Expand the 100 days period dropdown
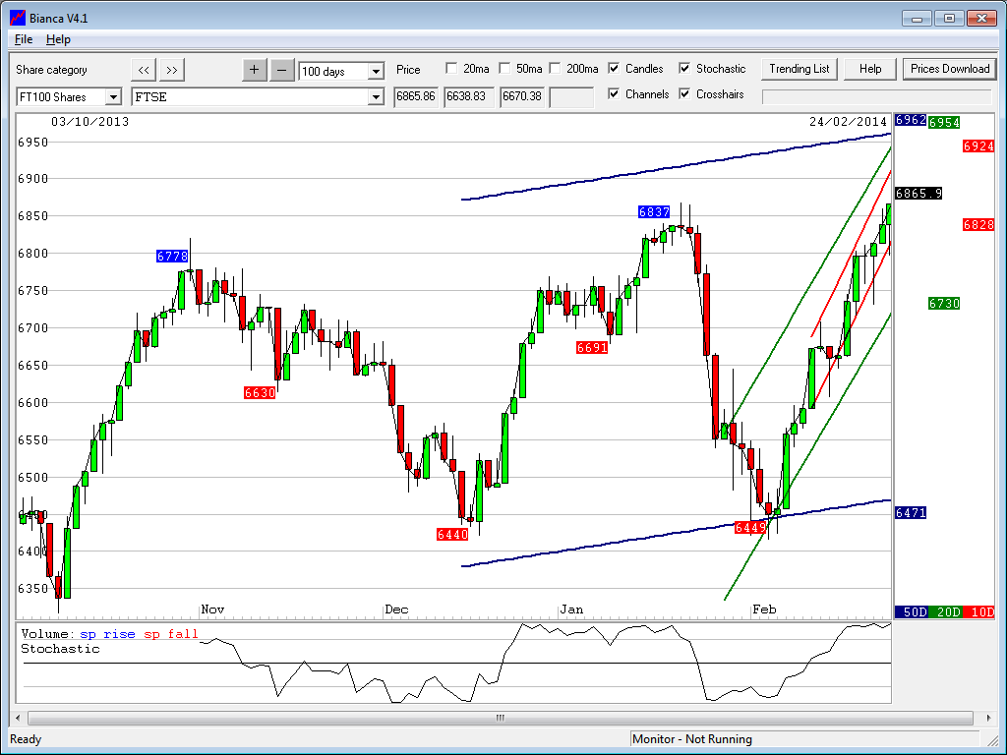 (x=376, y=72)
